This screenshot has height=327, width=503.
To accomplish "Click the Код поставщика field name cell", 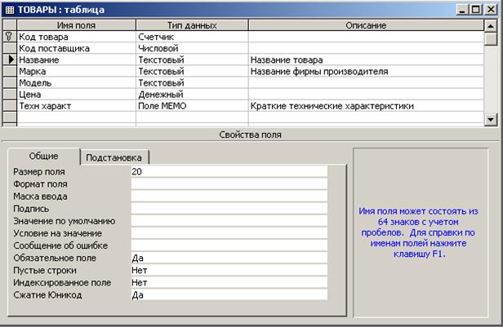I will (x=75, y=48).
